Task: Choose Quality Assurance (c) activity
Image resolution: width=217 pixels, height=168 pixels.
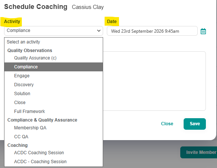Action: 53,58
